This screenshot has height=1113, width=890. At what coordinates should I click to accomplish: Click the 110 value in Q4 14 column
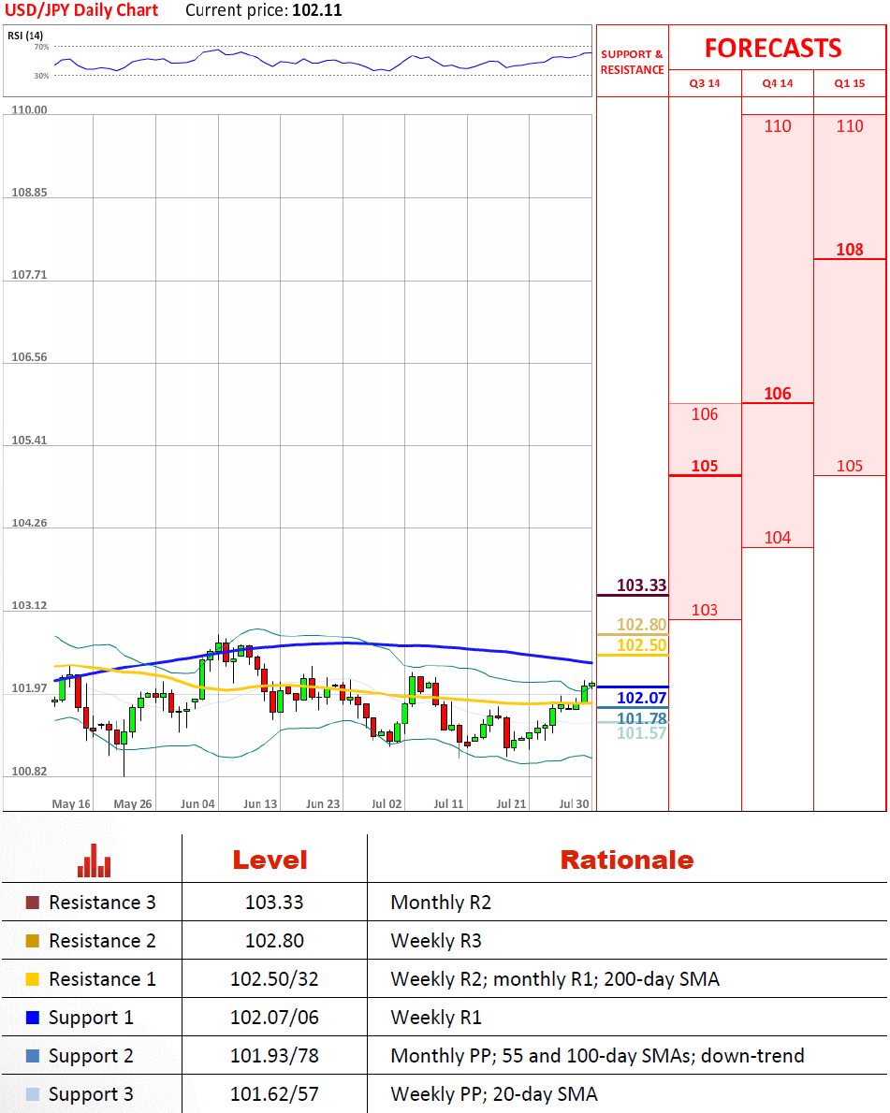(777, 125)
